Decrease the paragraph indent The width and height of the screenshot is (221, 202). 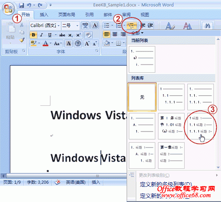[143, 25]
